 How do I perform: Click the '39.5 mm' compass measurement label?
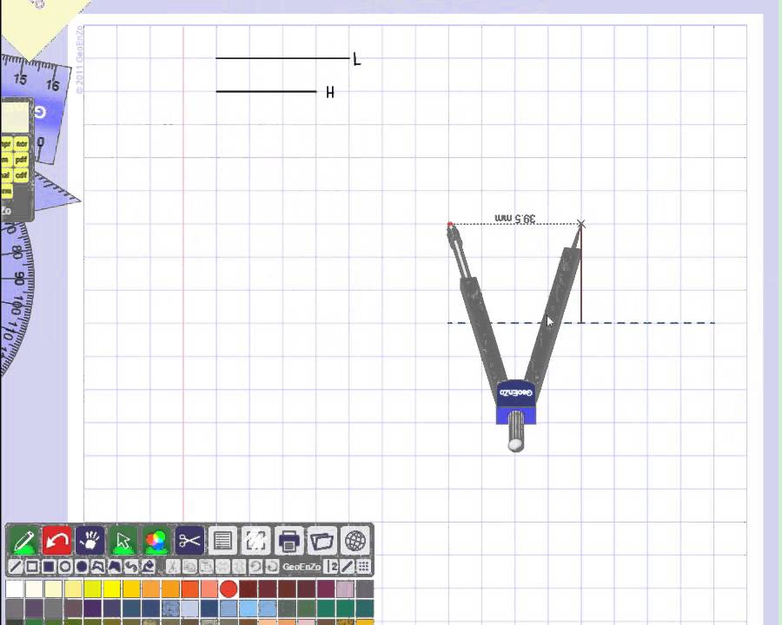tap(515, 218)
